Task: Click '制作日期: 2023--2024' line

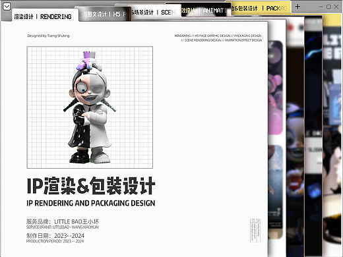Action: [55, 236]
